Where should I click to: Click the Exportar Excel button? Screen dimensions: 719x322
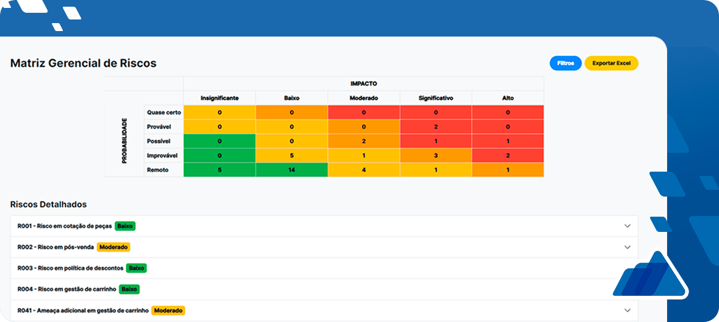point(611,63)
